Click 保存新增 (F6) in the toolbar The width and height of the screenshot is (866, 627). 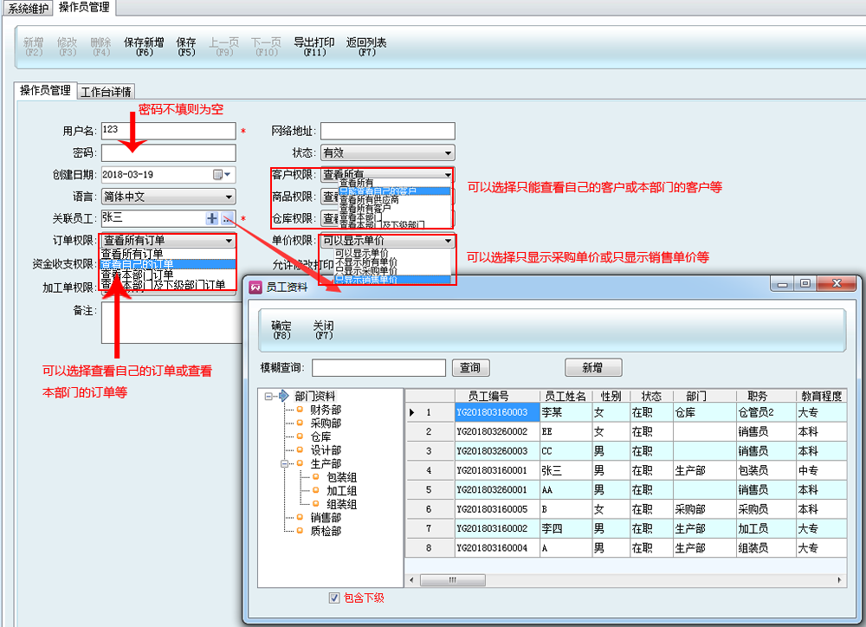click(x=144, y=47)
